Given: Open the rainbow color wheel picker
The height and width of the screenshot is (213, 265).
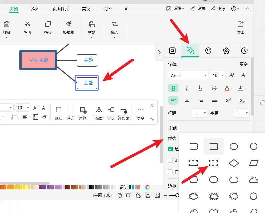Looking at the screenshot, I should click(x=148, y=187).
